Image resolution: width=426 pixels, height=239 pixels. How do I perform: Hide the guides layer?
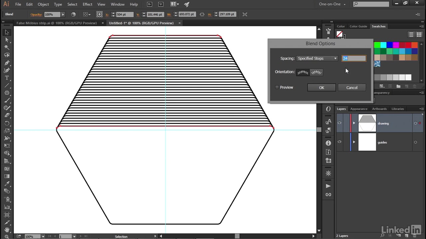[339, 142]
